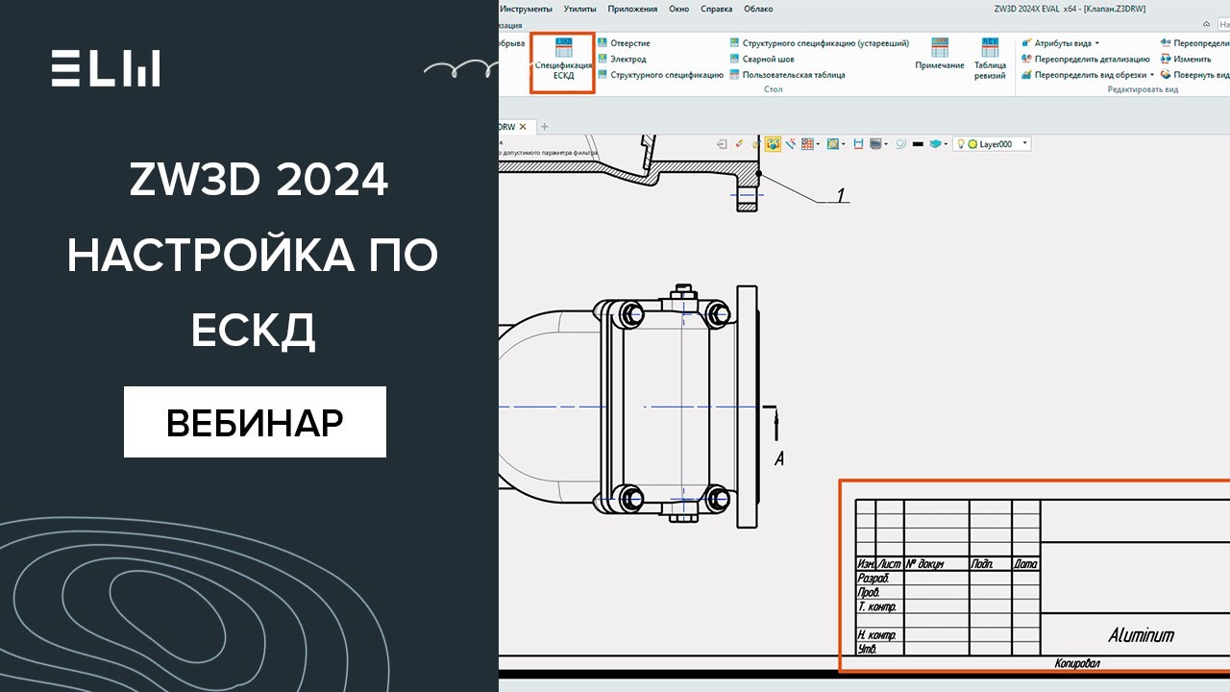Click the Дата header cell
Screen dimensions: 1230x692
(x=1025, y=565)
